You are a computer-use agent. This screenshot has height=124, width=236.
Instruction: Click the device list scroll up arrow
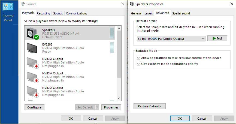click(119, 28)
